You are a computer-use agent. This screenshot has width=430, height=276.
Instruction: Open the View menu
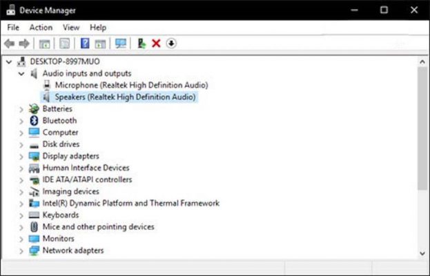(71, 28)
